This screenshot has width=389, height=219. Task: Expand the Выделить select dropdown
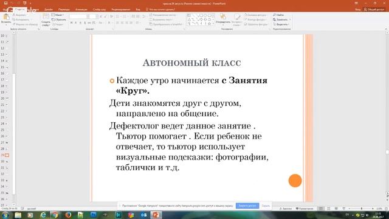(281, 24)
